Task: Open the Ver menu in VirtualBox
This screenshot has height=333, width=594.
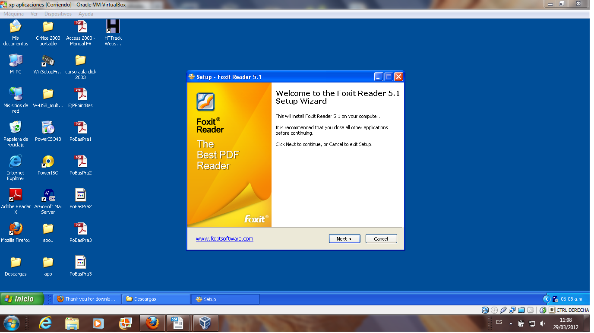Action: point(34,14)
